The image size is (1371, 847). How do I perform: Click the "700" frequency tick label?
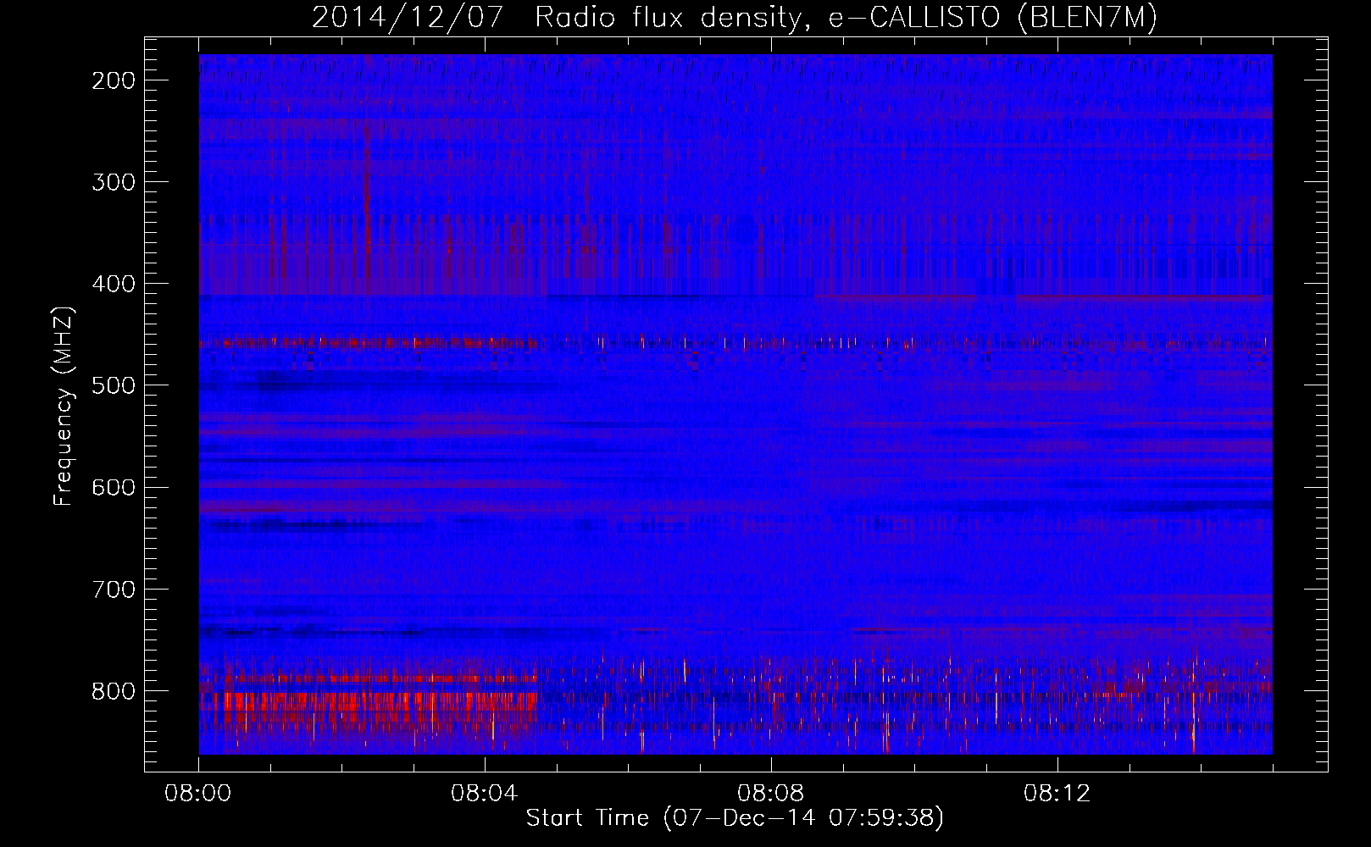[x=114, y=589]
